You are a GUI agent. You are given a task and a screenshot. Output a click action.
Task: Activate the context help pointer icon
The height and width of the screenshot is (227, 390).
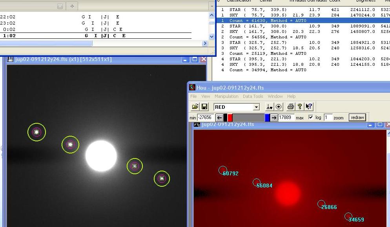tap(309, 107)
